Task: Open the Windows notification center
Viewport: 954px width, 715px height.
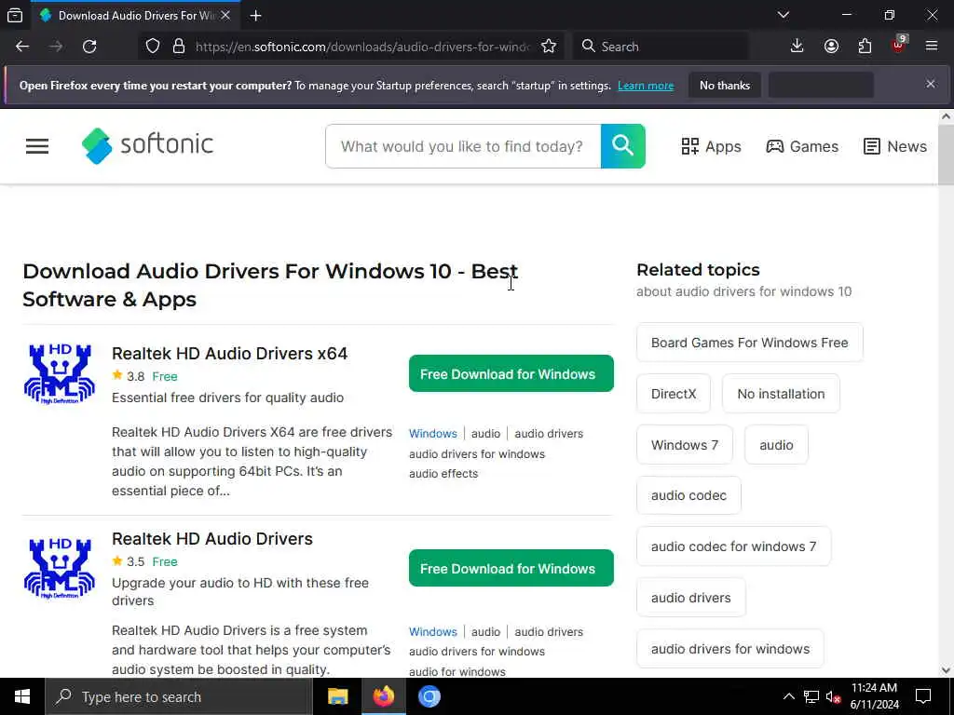Action: (x=923, y=696)
